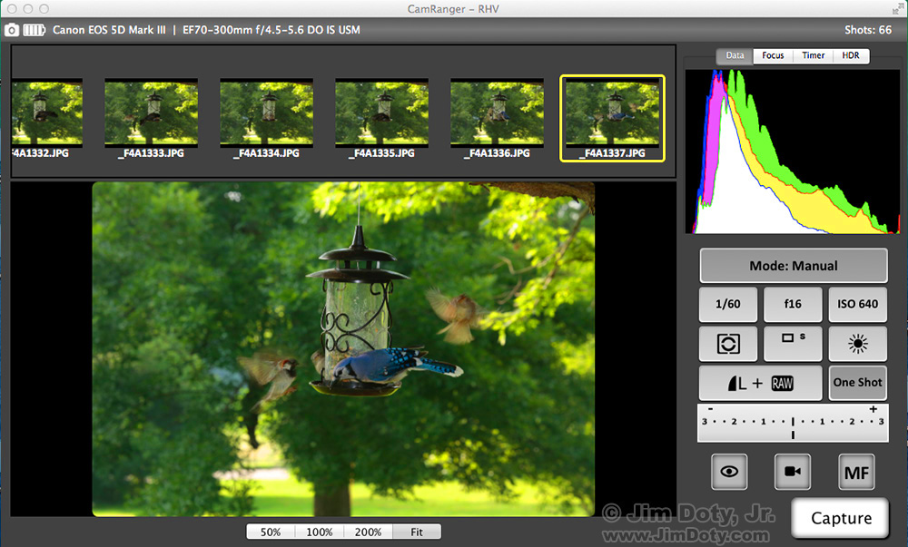The height and width of the screenshot is (547, 908).
Task: Open the metering mode icon button
Action: (727, 344)
